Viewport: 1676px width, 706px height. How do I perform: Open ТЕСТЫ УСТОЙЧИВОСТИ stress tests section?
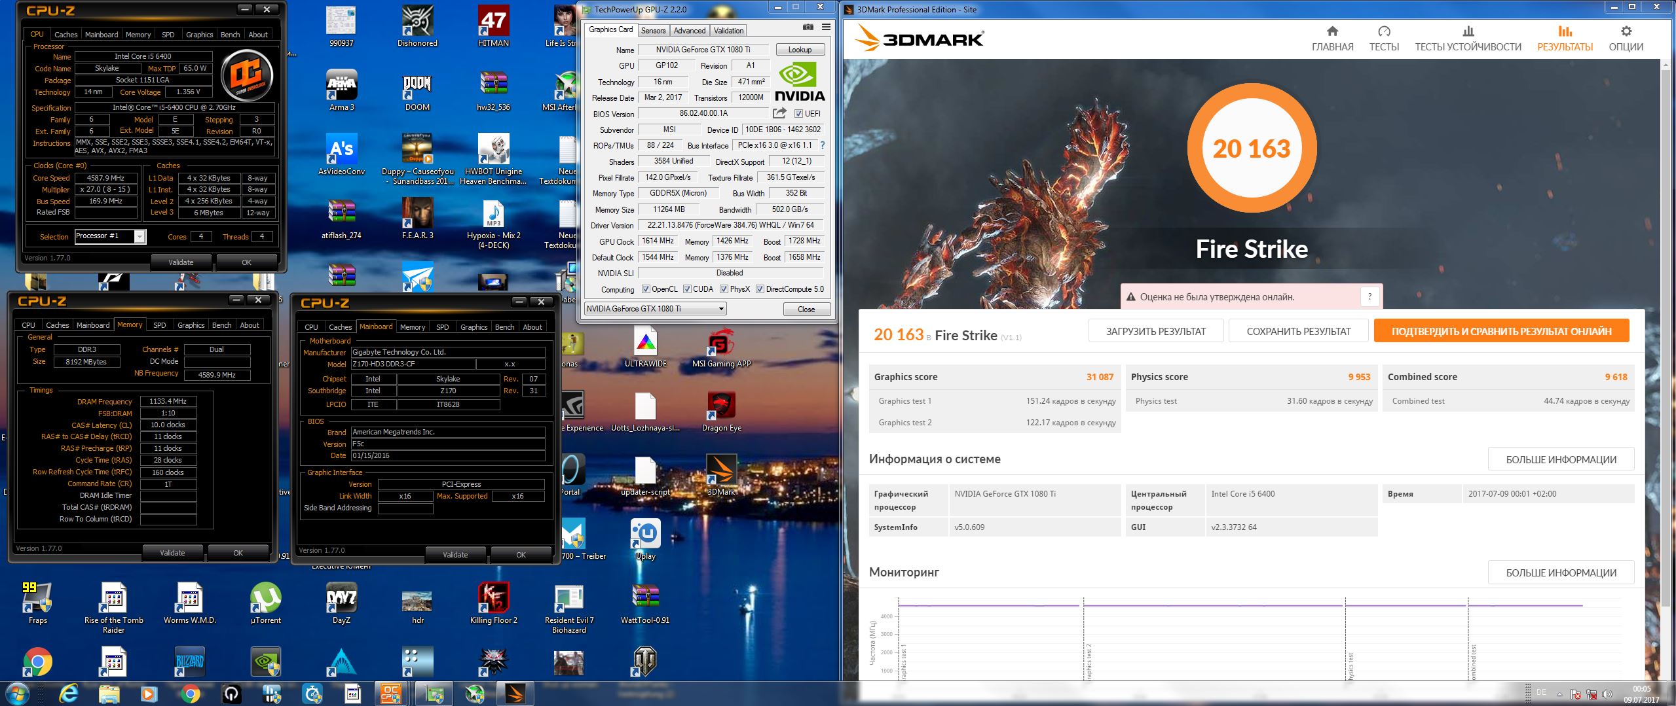pos(1468,39)
